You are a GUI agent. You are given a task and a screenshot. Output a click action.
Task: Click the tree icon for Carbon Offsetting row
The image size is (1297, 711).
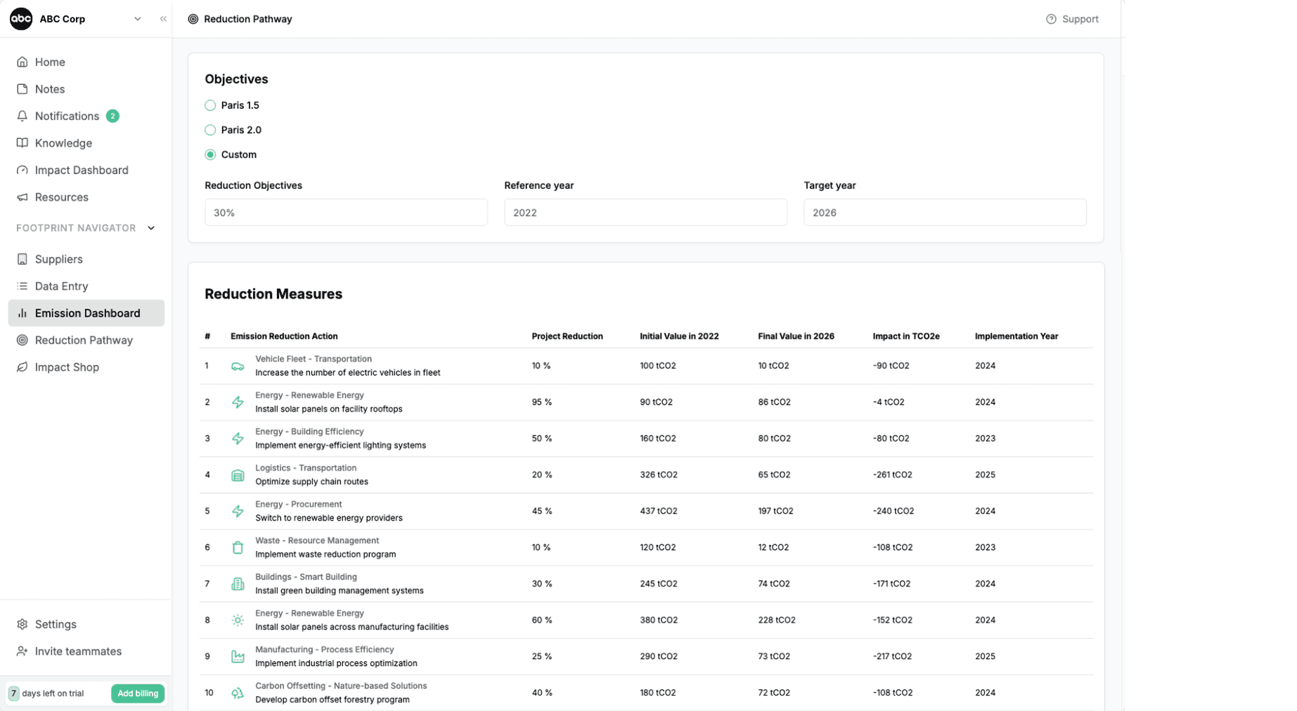(238, 693)
